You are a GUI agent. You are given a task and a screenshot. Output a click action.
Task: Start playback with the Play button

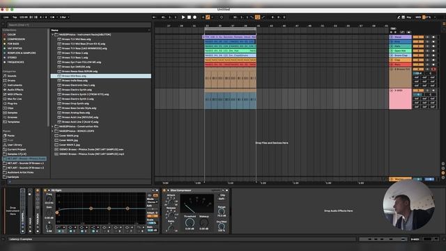(x=183, y=17)
